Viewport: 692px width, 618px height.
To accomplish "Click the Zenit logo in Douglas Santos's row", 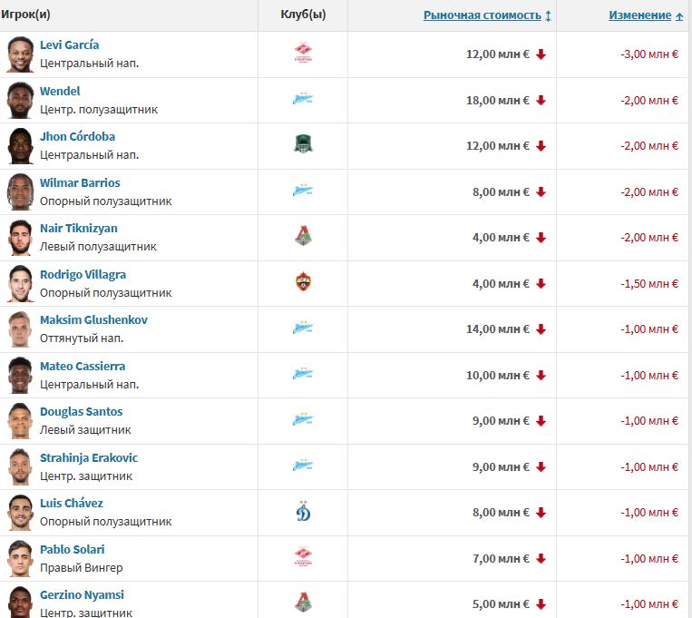I will 303,420.
